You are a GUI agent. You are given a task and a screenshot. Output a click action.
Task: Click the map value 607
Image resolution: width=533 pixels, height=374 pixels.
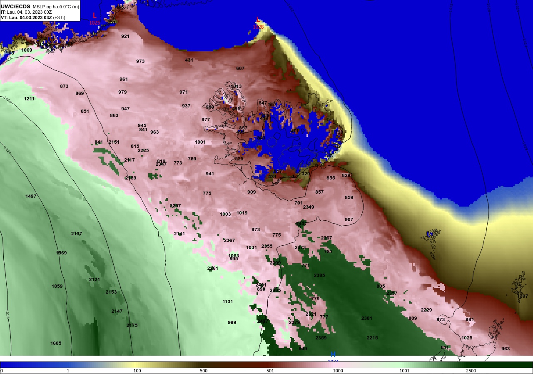pyautogui.click(x=240, y=68)
